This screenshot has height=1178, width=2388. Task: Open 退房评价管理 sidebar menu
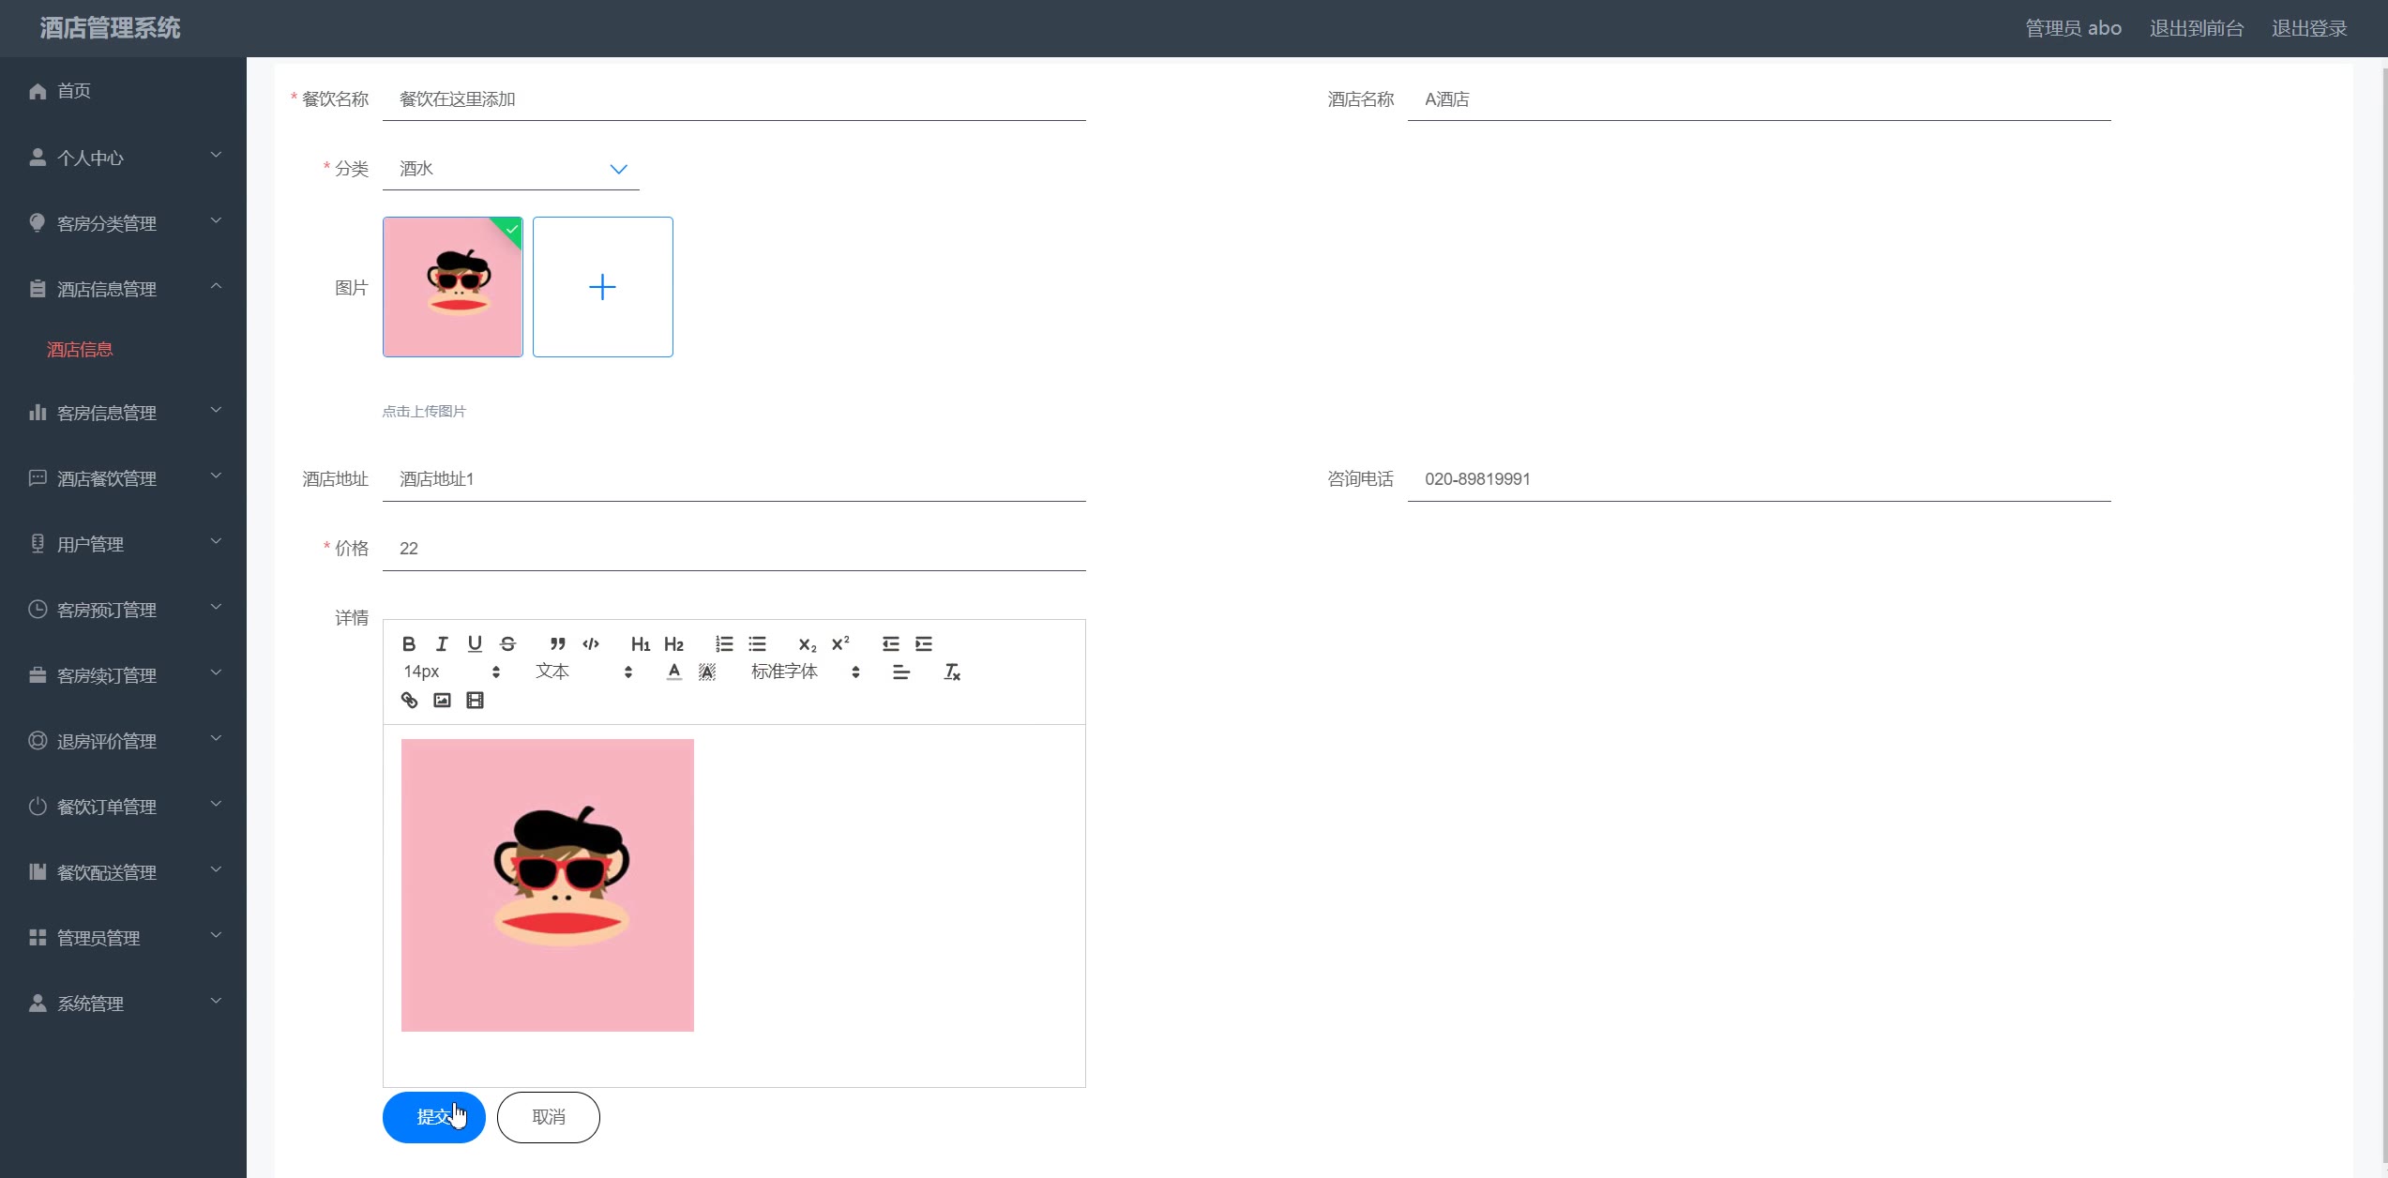point(123,741)
